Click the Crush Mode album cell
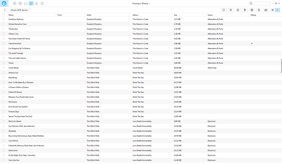Image resolution: width=282 pixels, height=164 pixels. [x=137, y=68]
